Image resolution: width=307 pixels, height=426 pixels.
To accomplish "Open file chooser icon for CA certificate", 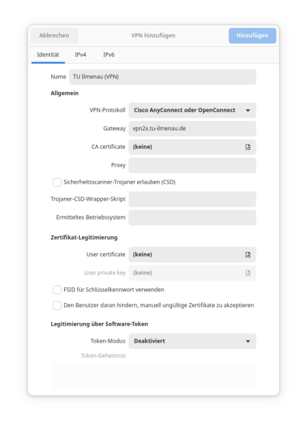I will click(248, 147).
